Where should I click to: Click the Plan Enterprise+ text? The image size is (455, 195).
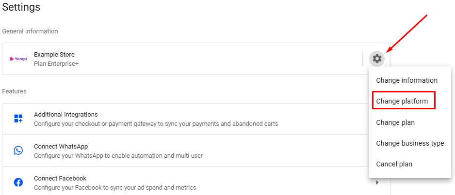click(56, 63)
